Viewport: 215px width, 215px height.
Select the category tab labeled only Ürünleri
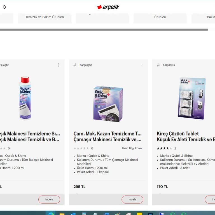(x=160, y=17)
